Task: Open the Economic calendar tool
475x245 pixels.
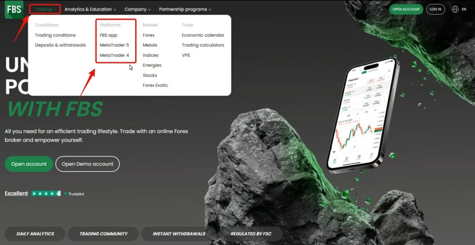Action: pyautogui.click(x=203, y=35)
